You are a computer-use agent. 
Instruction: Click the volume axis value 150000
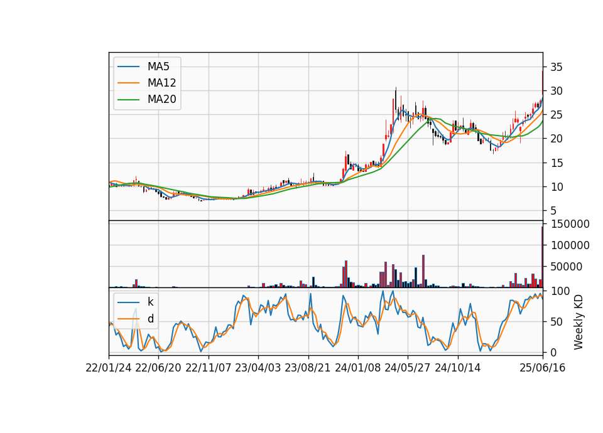570,224
